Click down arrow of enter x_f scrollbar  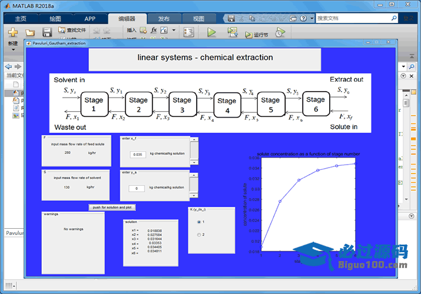194,162
